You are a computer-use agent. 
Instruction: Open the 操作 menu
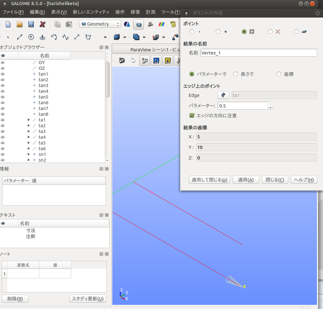120,12
